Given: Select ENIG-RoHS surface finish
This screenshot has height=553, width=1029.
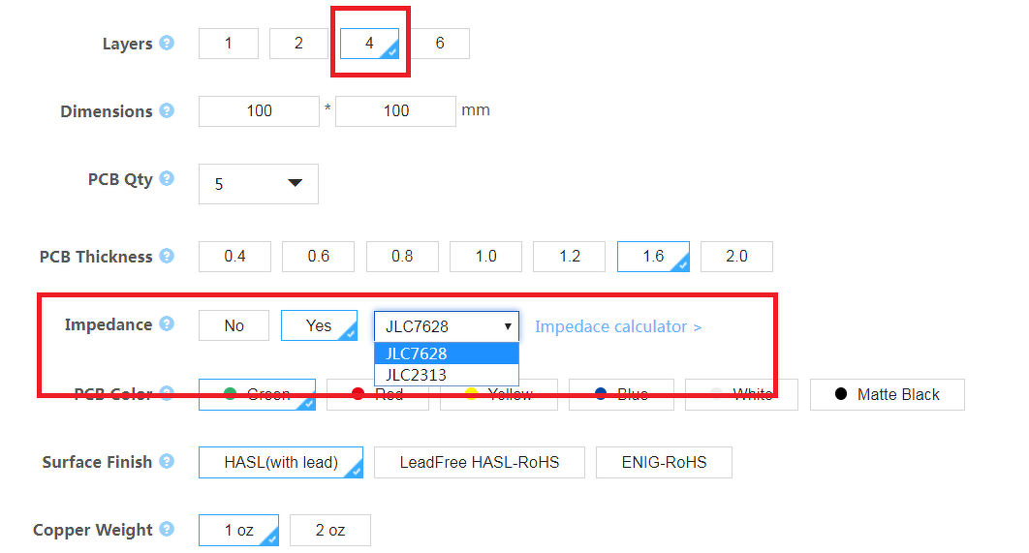Looking at the screenshot, I should pos(664,463).
